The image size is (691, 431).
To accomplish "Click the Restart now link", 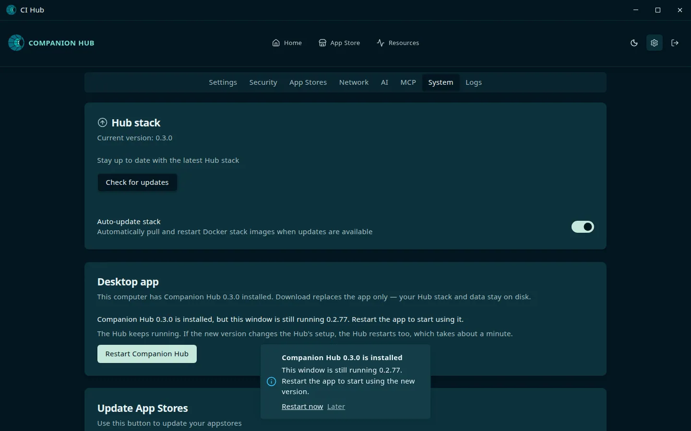I will coord(302,407).
